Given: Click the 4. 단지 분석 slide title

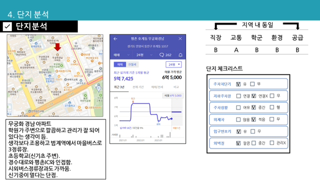Looking at the screenshot, I should [28, 14].
